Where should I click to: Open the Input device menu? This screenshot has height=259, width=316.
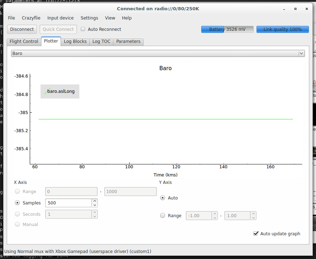(x=61, y=18)
